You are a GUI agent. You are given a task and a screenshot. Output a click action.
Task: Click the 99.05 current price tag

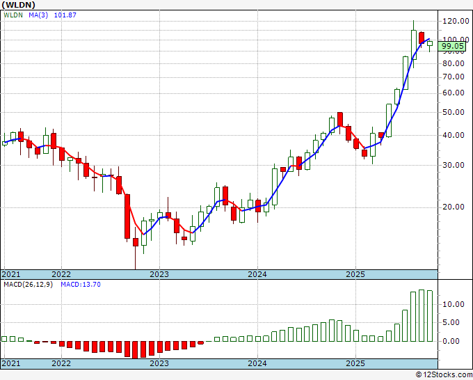coord(452,46)
